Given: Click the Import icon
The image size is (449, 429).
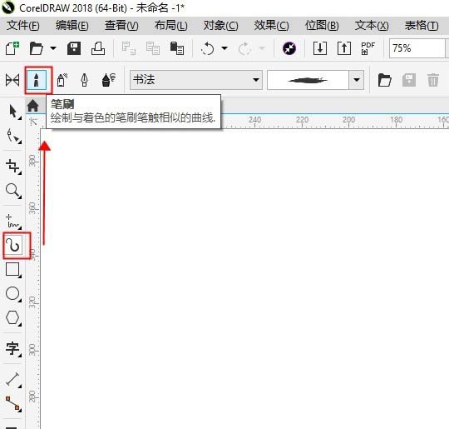Looking at the screenshot, I should [x=320, y=48].
